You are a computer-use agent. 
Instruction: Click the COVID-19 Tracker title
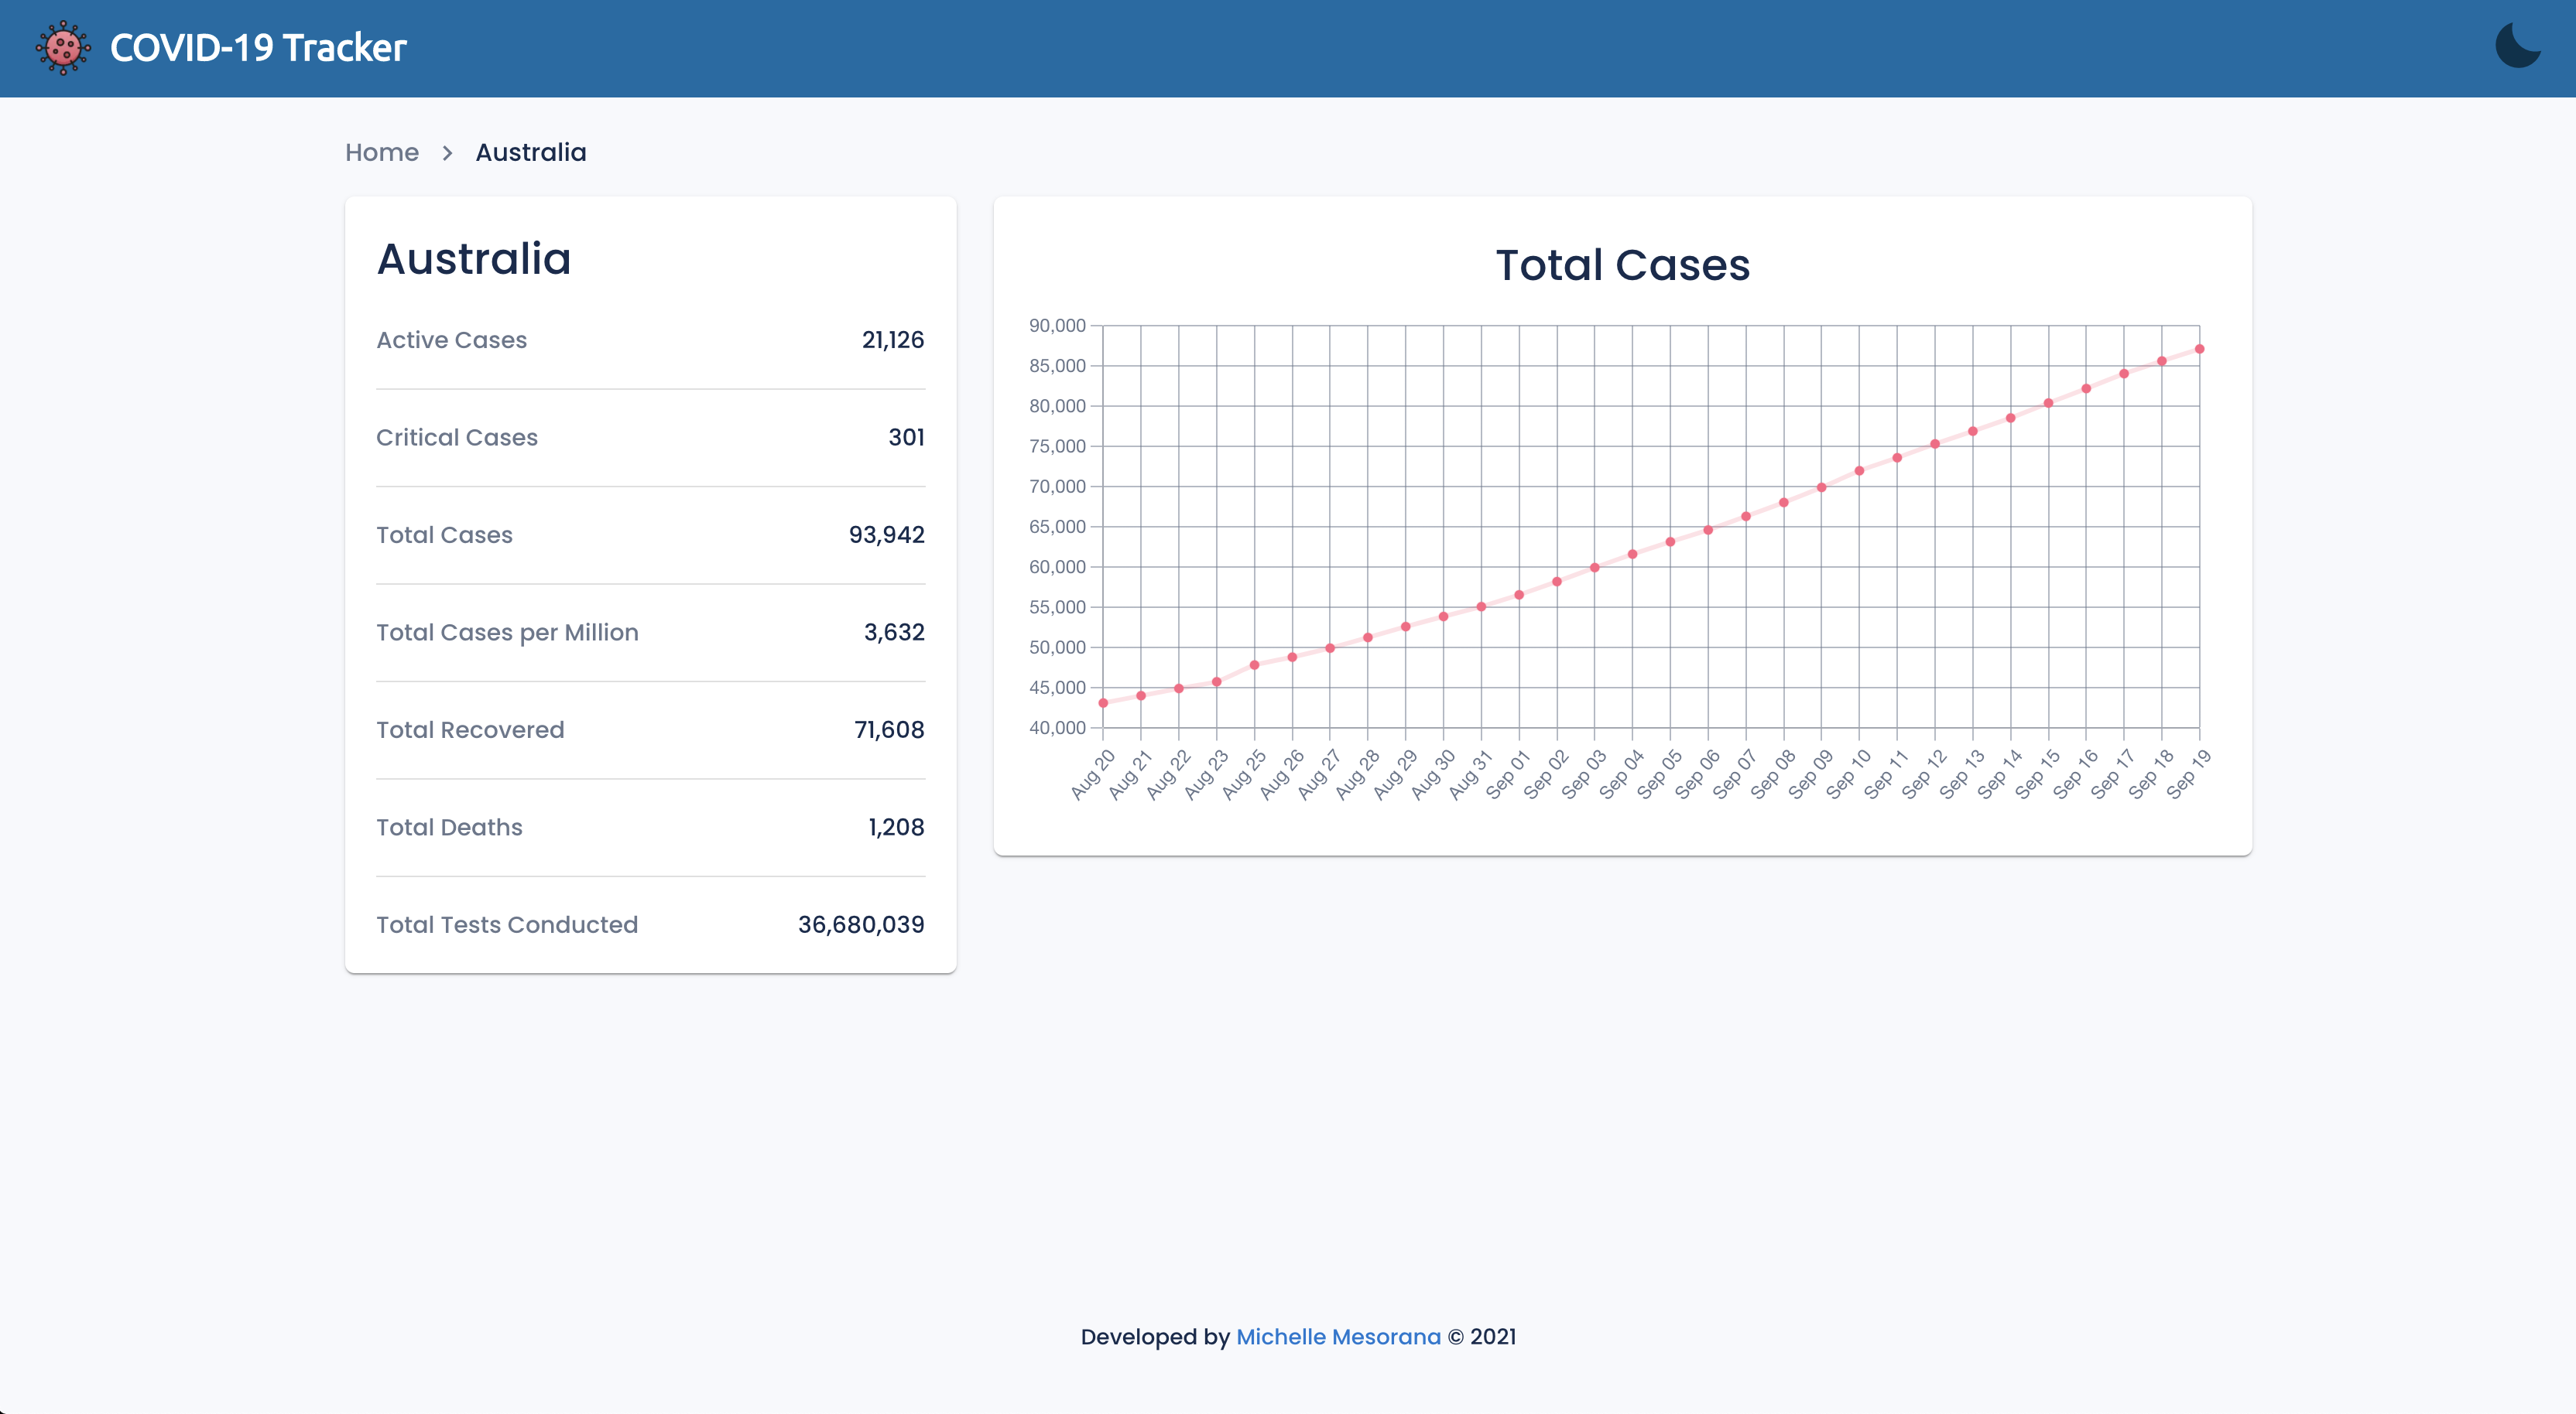pos(258,48)
